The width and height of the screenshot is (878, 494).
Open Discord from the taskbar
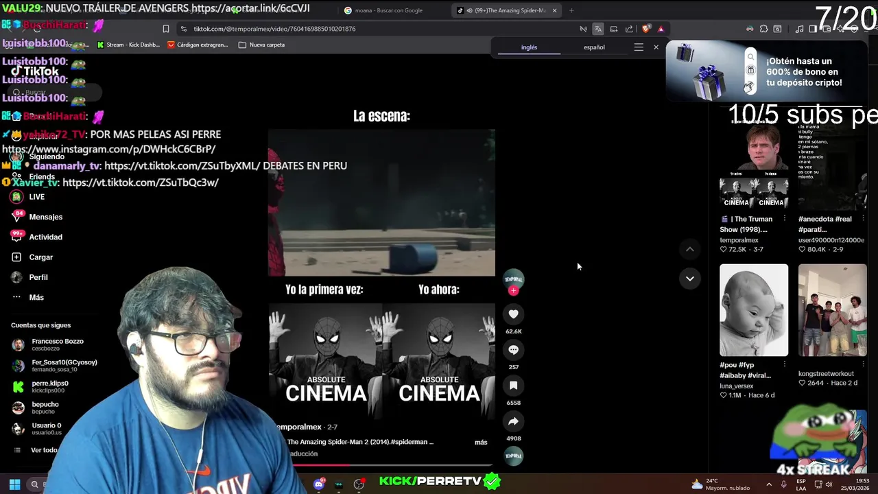point(319,484)
